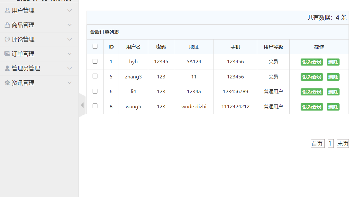Click the username cell zhang3

(x=133, y=77)
